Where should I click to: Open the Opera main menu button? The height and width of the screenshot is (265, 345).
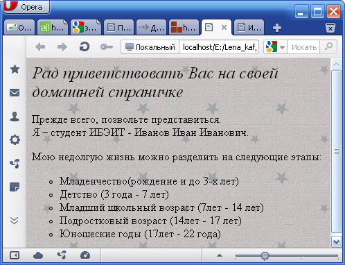coord(26,7)
